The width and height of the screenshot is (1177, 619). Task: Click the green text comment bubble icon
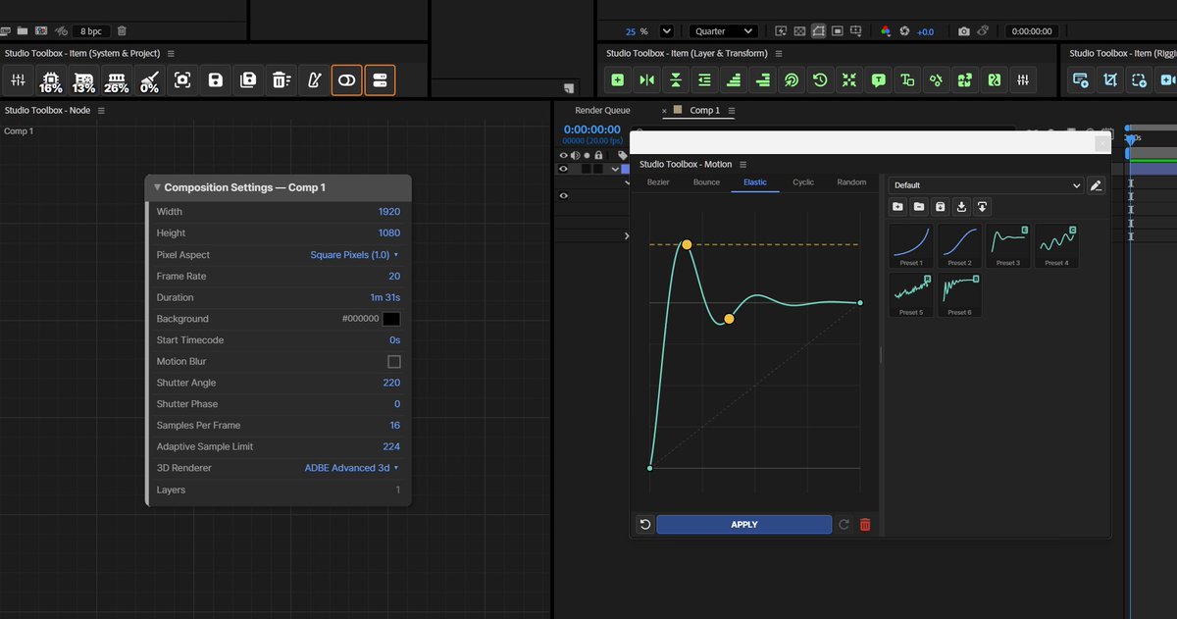point(878,80)
